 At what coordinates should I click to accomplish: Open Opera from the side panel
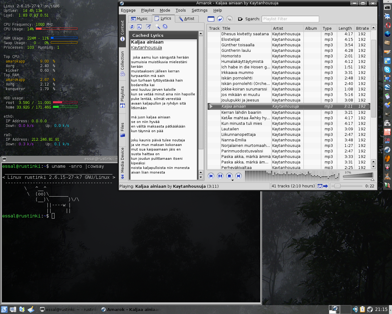[x=387, y=25]
